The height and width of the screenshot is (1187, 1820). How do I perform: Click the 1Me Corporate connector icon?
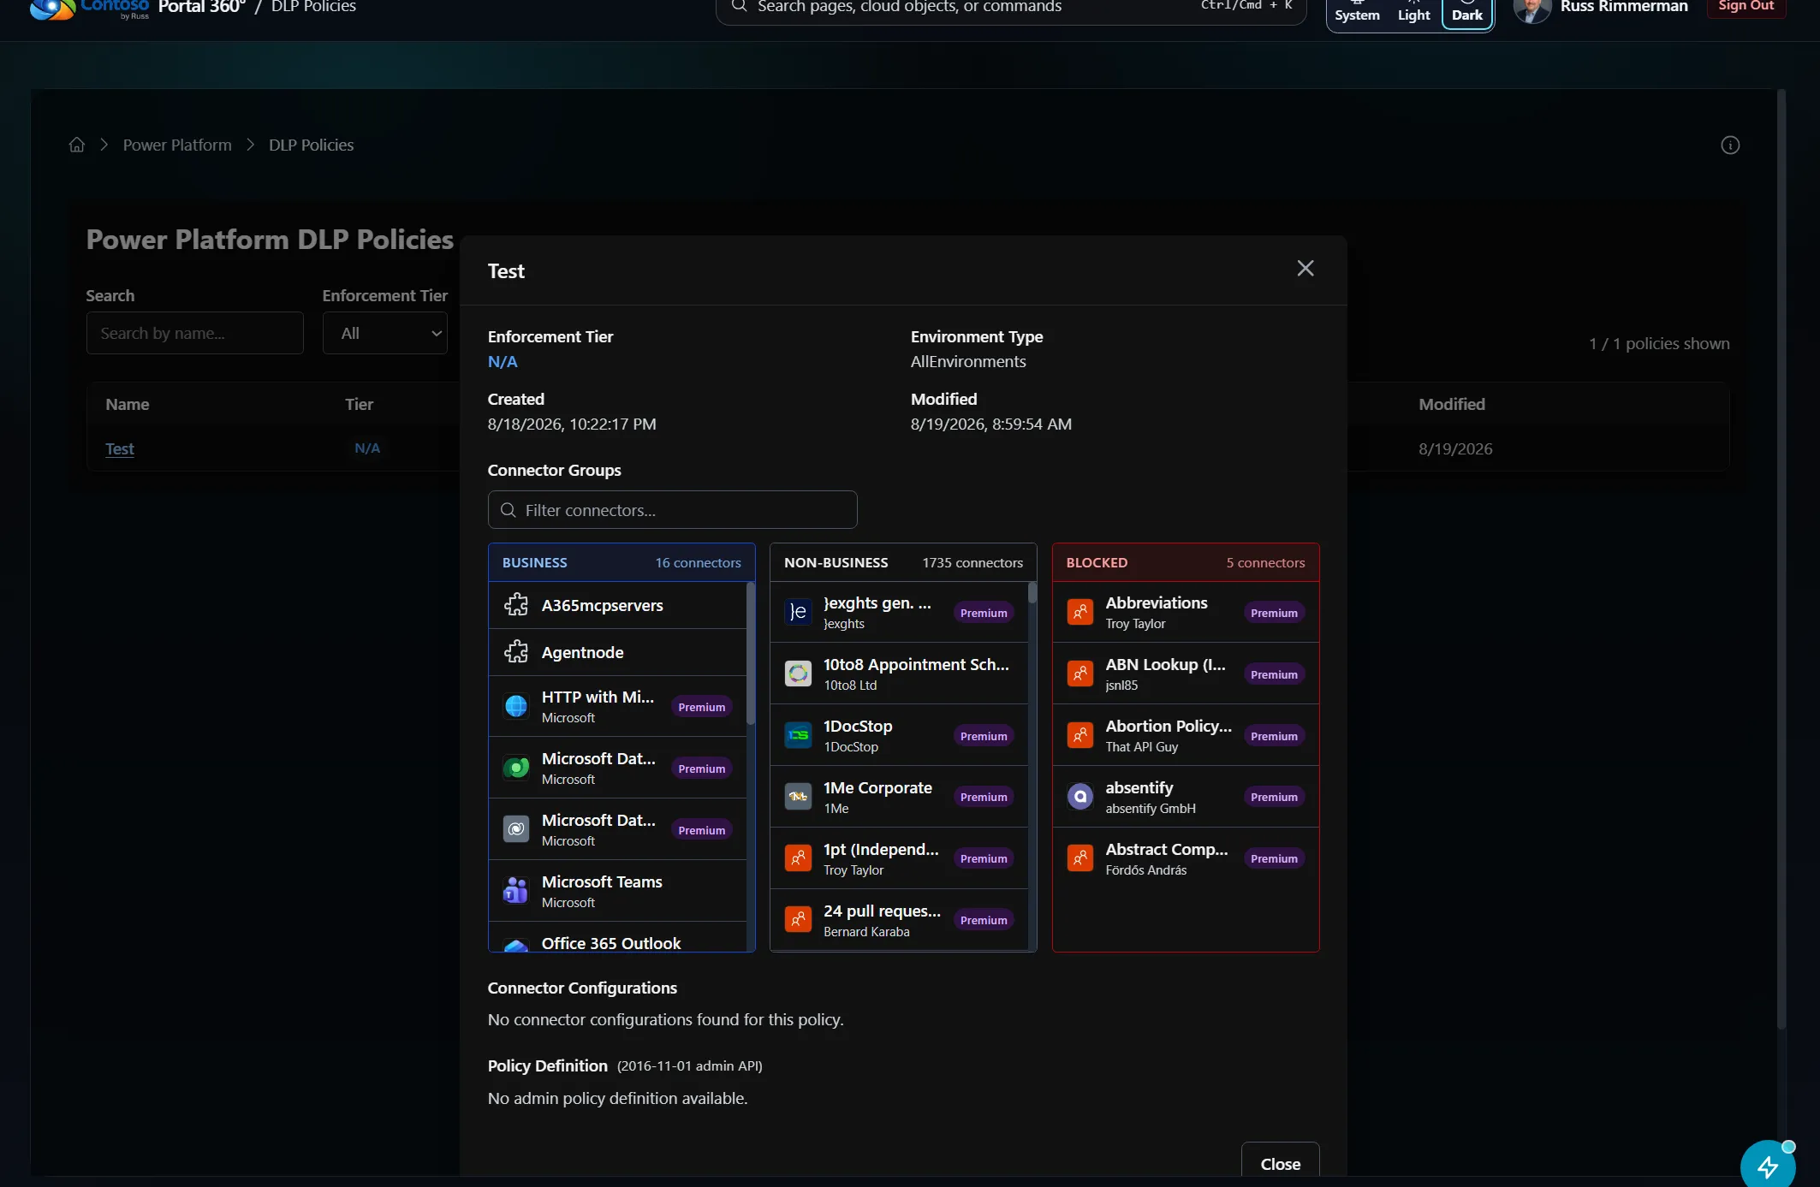pyautogui.click(x=798, y=797)
